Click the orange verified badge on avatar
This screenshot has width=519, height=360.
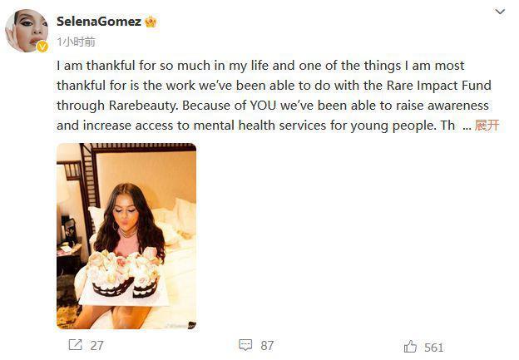[42, 47]
